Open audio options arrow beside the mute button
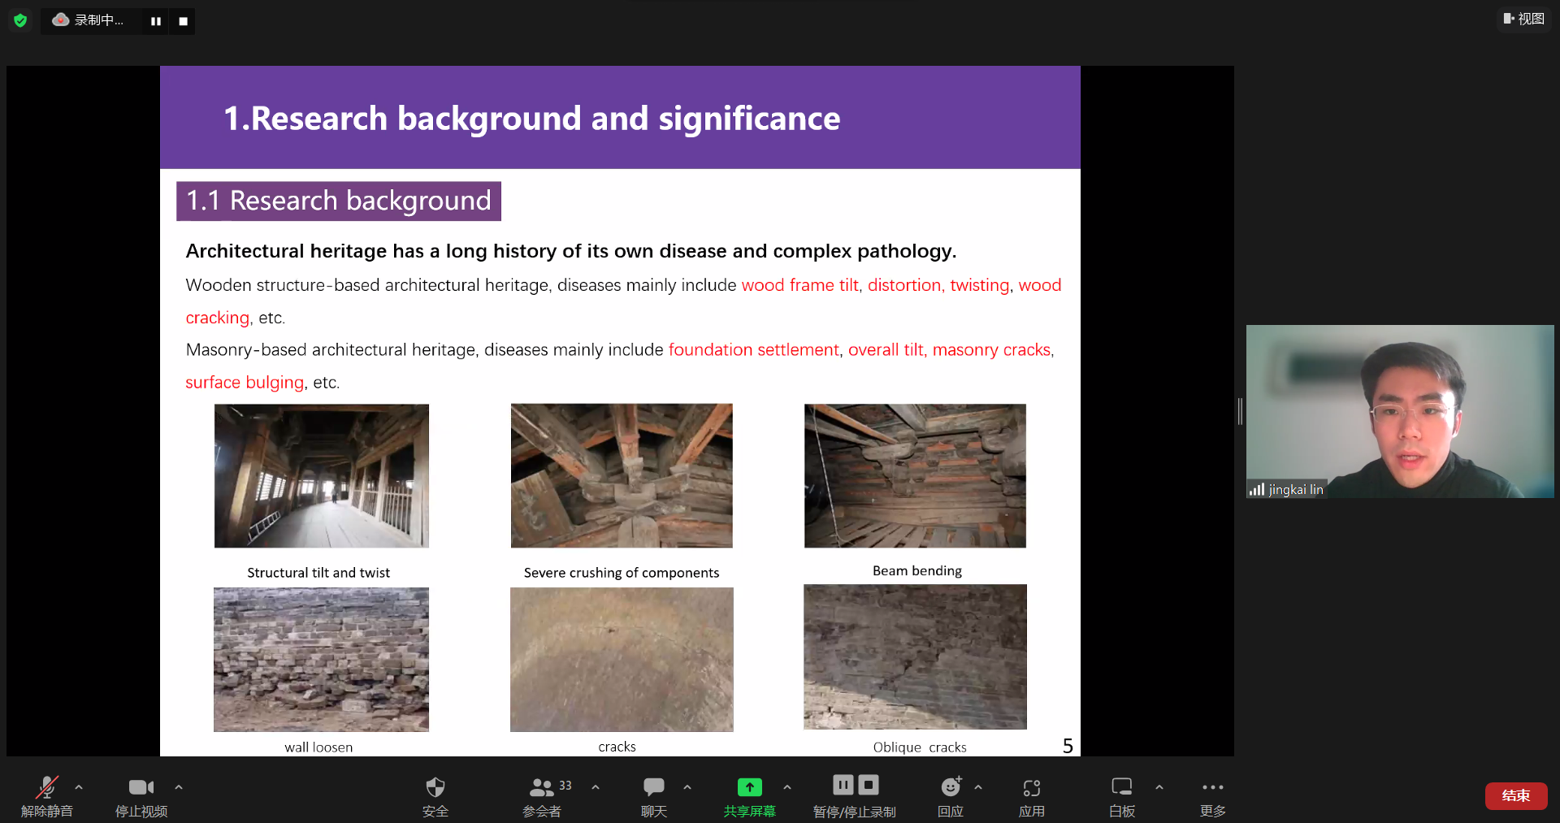The height and width of the screenshot is (823, 1560). pyautogui.click(x=79, y=786)
